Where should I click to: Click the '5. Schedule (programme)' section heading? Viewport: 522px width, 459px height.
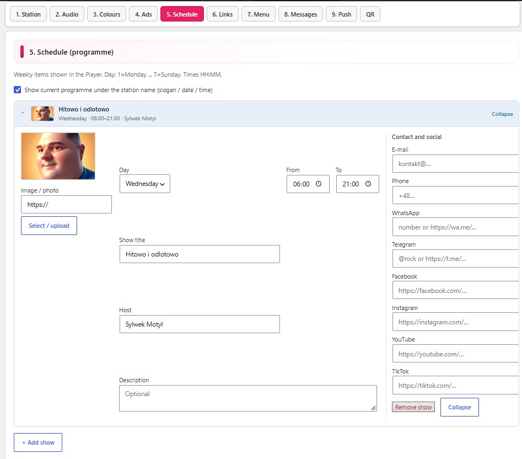pos(71,52)
